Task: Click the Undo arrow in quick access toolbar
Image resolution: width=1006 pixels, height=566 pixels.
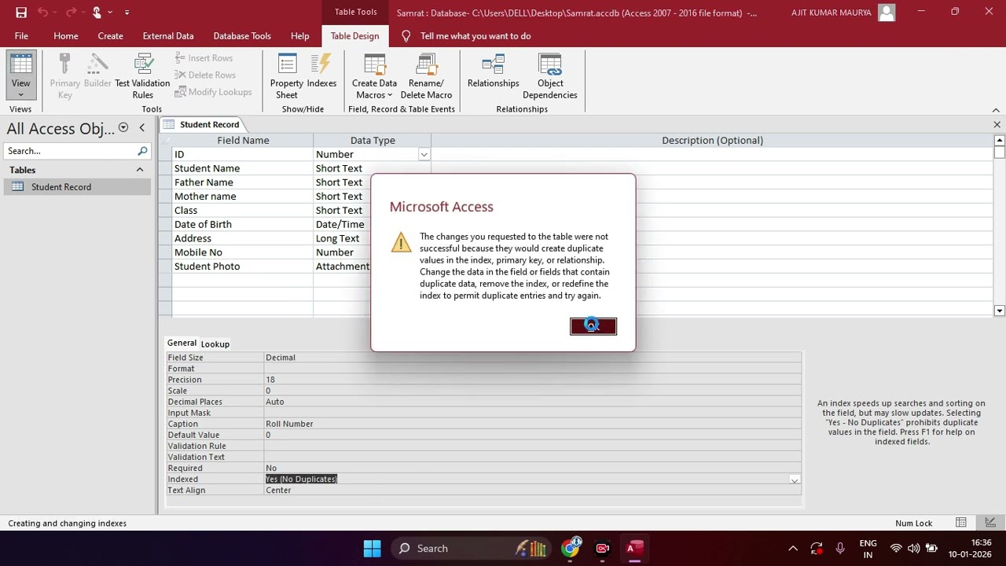Action: (42, 12)
